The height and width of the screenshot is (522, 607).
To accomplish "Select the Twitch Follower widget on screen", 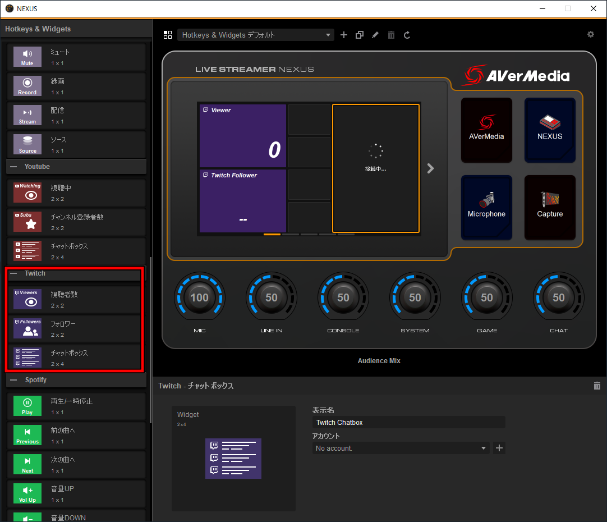I will [243, 200].
